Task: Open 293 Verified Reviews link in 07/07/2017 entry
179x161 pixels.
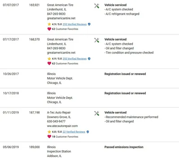Action: pos(74,24)
